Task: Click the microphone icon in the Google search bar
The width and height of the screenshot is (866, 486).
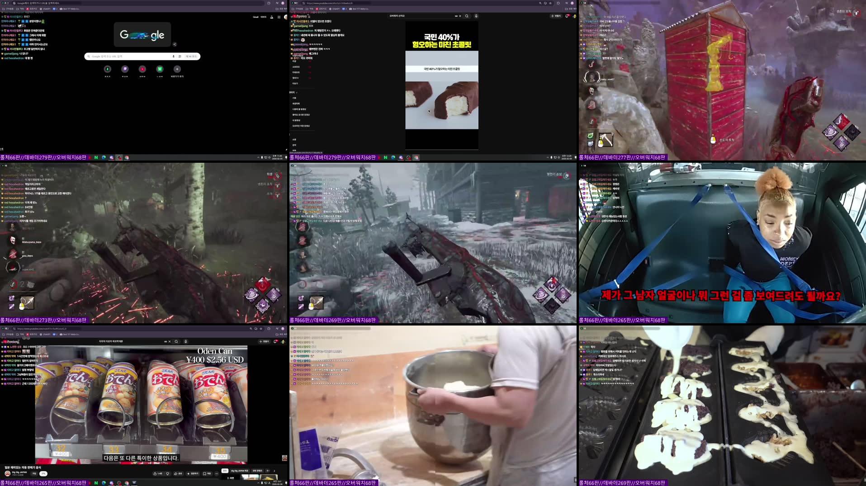Action: point(173,57)
